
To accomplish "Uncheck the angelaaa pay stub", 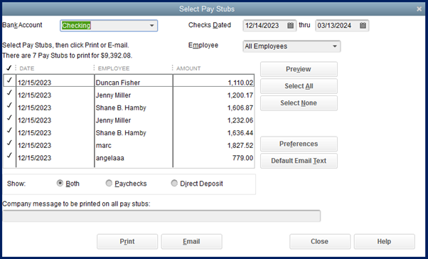I will (x=9, y=156).
